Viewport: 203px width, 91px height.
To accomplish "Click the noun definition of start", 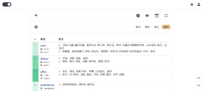I will pos(113,47).
